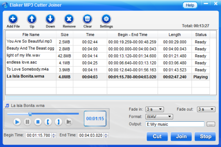Move selected file Down in list
The width and height of the screenshot is (221, 147).
(50, 19)
